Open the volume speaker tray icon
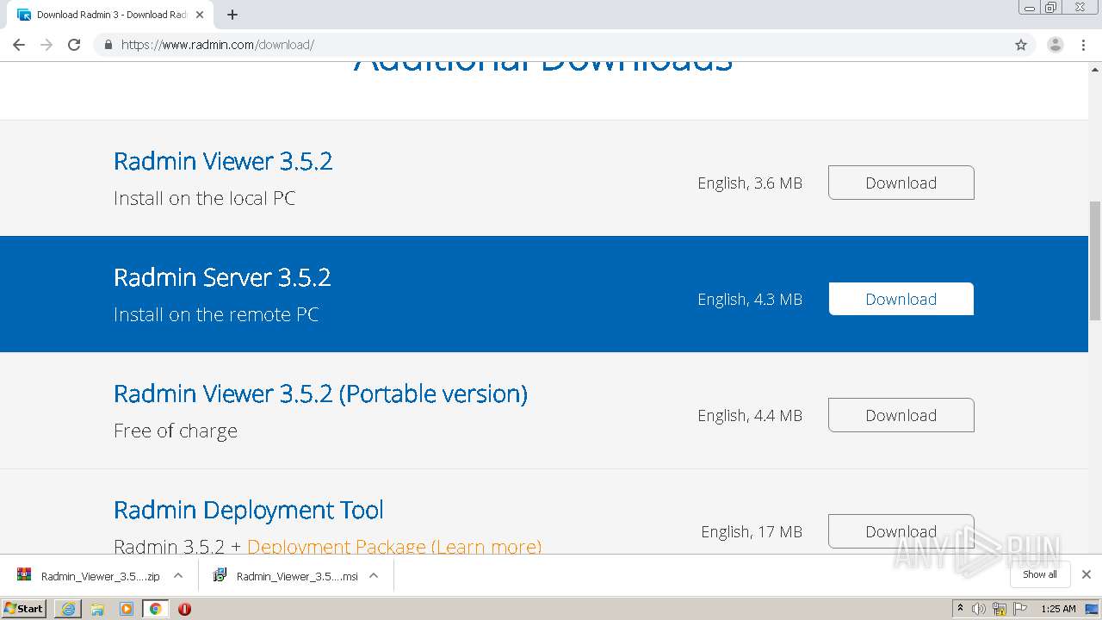1102x620 pixels. coord(979,609)
